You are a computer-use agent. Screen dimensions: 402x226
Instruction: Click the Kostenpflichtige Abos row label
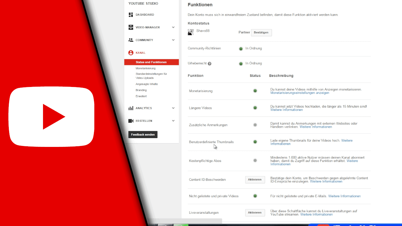tap(205, 161)
